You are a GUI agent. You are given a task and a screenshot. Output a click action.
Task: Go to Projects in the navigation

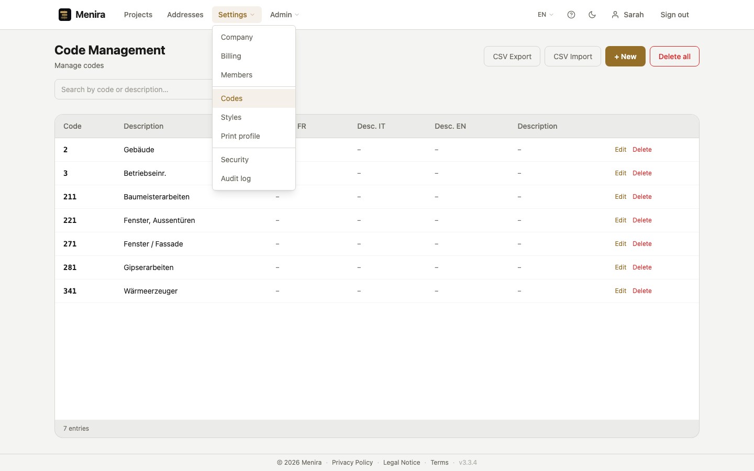138,15
